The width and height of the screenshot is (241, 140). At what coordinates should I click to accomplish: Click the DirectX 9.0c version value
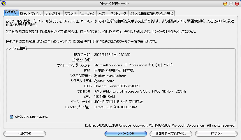pyautogui.click(x=116, y=107)
